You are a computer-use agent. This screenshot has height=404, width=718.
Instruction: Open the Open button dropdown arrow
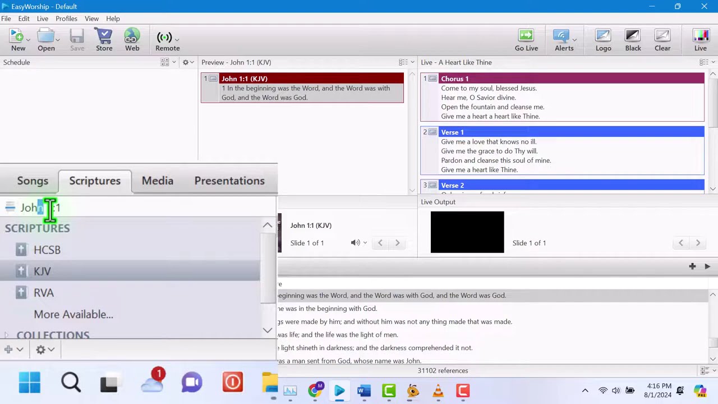57,39
